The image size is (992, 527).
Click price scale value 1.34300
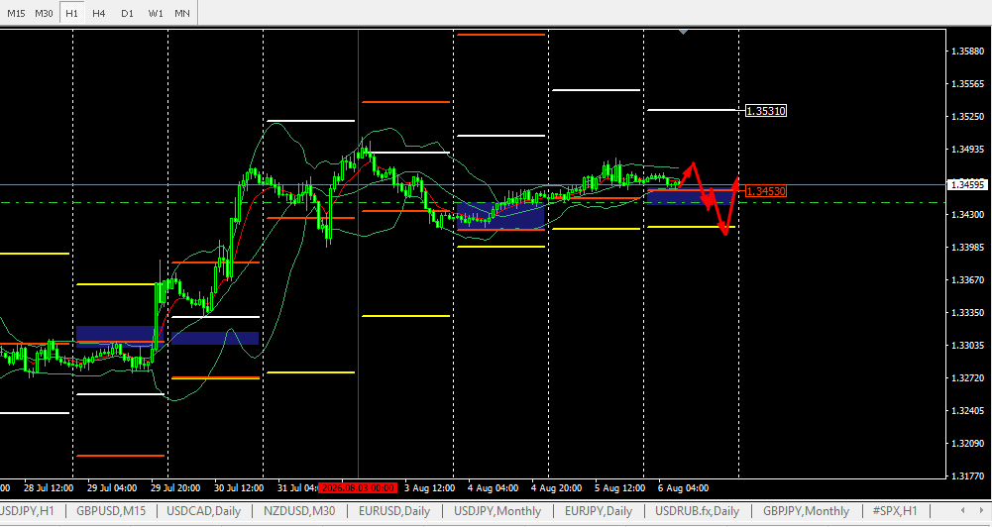[x=968, y=215]
